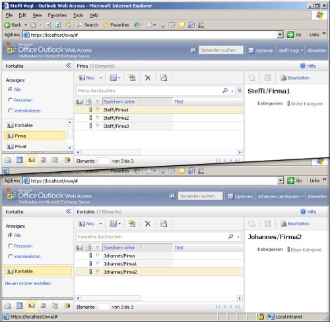Click Bearbeiten in Johannes Landsmann reading pane
The width and height of the screenshot is (330, 322).
(x=295, y=224)
